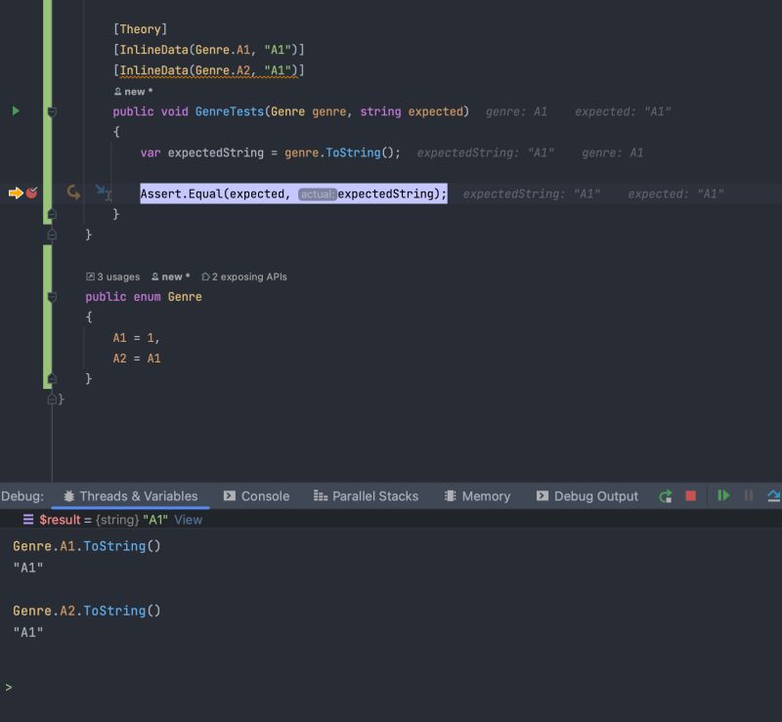Click the gold curved arrow icon on current line

coord(72,193)
